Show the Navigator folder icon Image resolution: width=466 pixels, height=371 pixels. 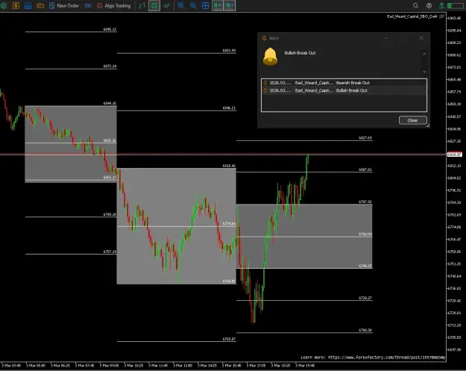40,5
